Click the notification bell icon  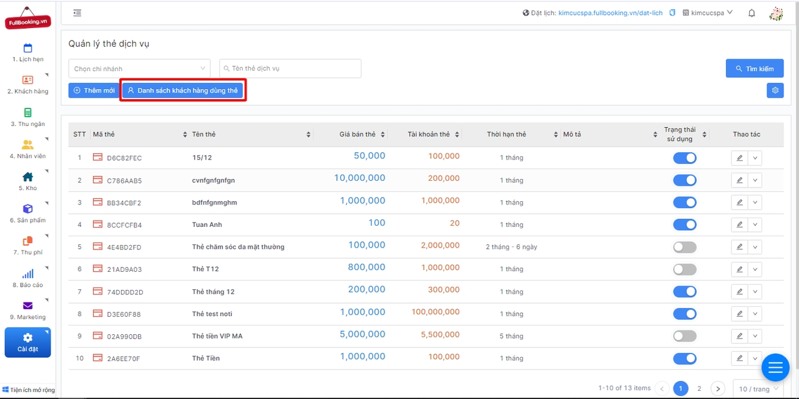752,13
